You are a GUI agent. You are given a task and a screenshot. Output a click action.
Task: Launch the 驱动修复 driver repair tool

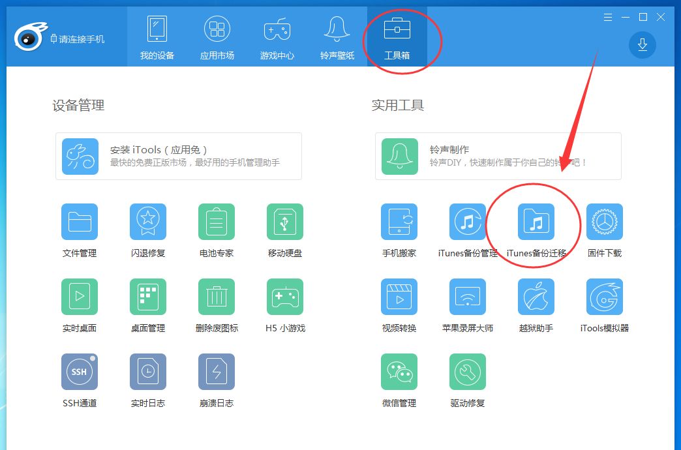468,372
